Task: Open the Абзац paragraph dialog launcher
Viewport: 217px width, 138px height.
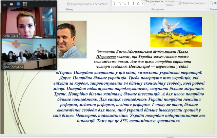Action: click(x=108, y=10)
